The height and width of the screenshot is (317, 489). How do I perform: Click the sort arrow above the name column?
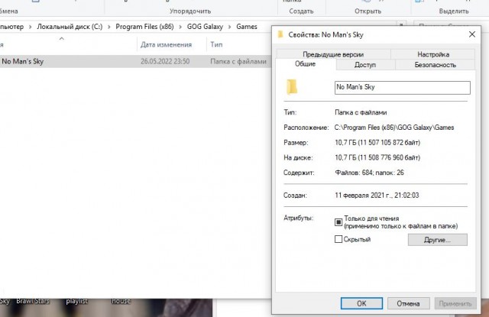click(62, 39)
